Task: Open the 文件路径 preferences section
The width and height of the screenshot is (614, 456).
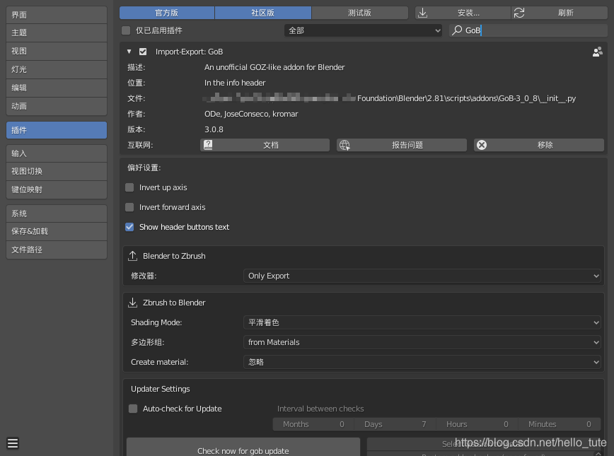Action: (57, 250)
